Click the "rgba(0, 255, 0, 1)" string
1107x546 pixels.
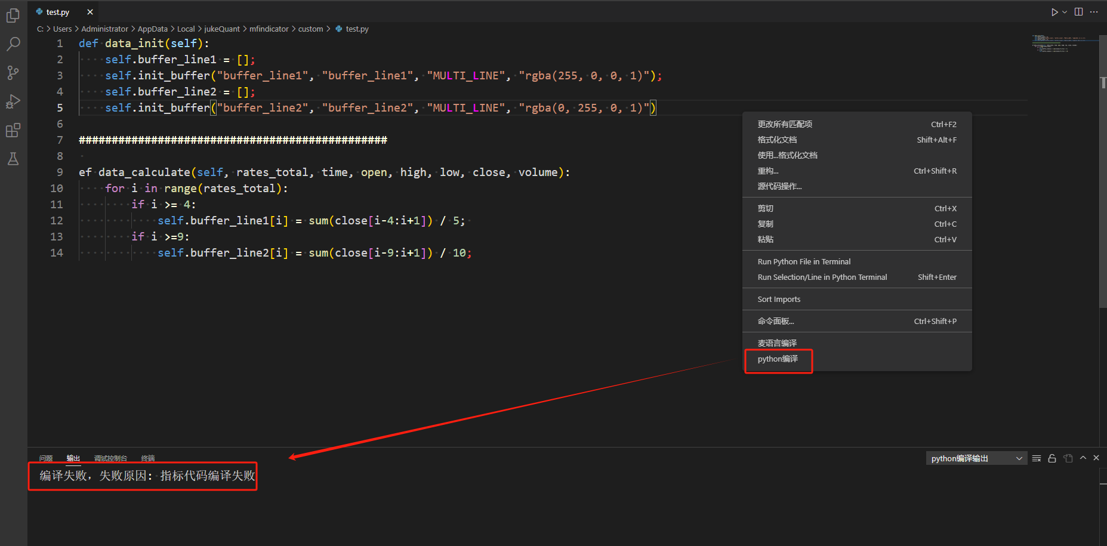click(583, 108)
